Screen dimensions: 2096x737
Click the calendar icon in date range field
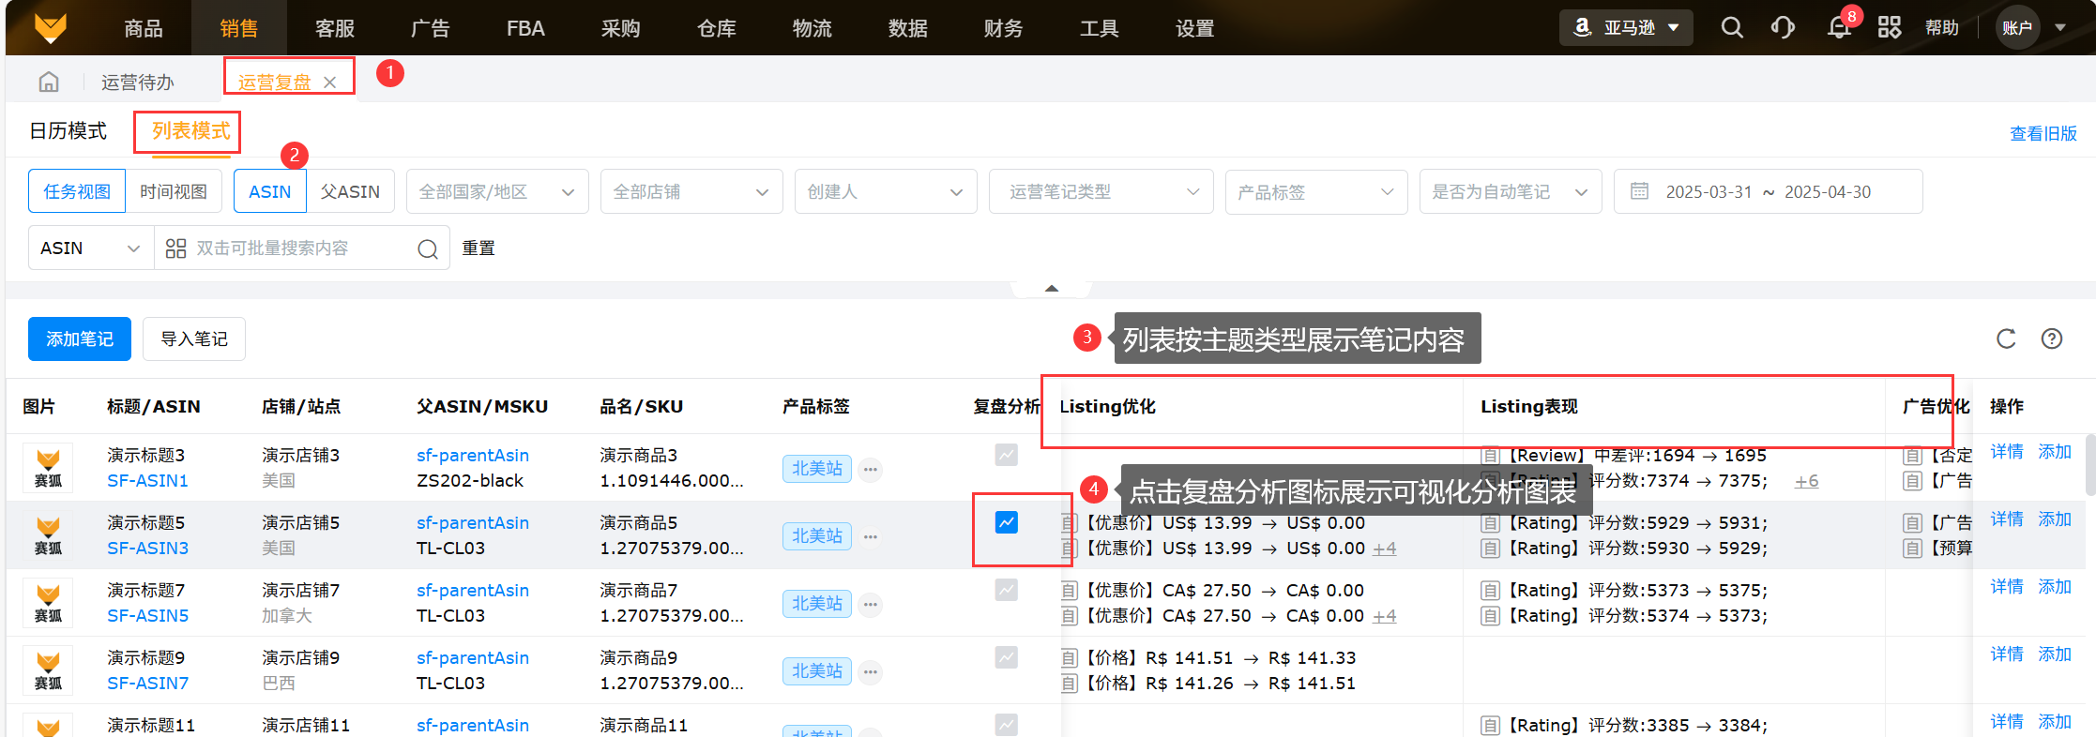coord(1639,191)
